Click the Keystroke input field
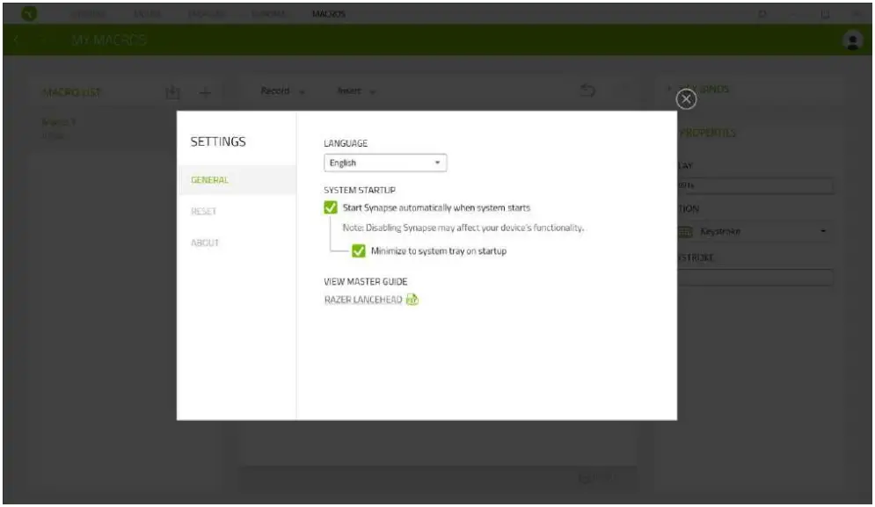This screenshot has height=507, width=875. [x=756, y=279]
